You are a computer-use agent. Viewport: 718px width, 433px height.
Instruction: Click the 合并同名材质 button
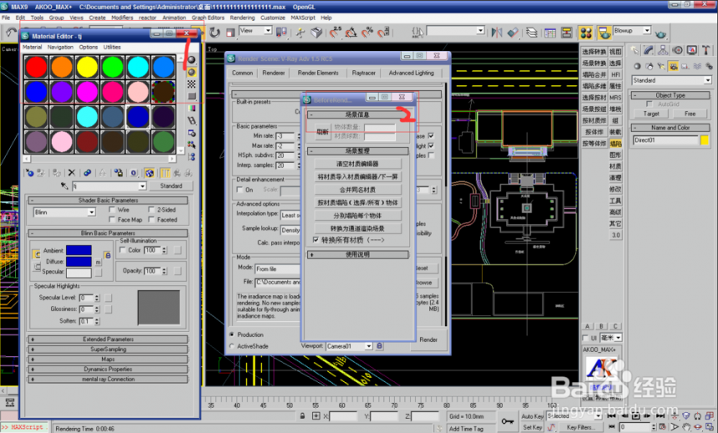click(x=357, y=189)
